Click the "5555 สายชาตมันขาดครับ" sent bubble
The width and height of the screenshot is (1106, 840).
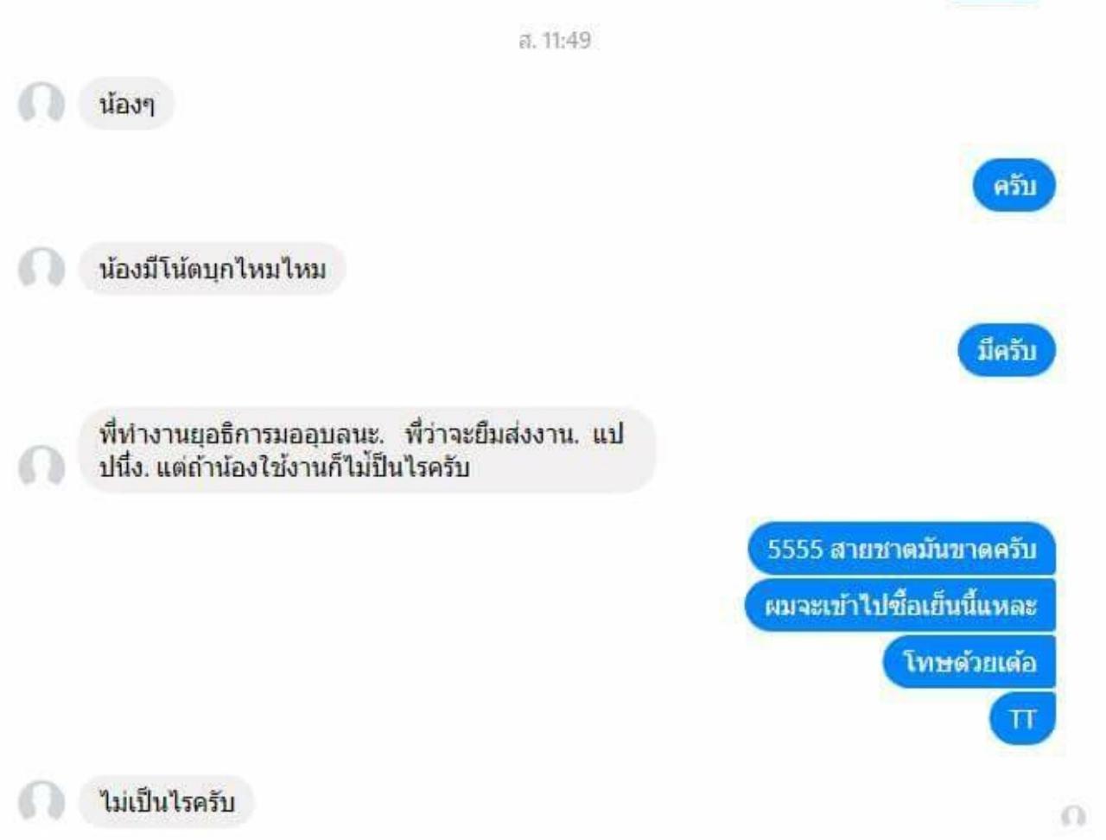point(901,549)
